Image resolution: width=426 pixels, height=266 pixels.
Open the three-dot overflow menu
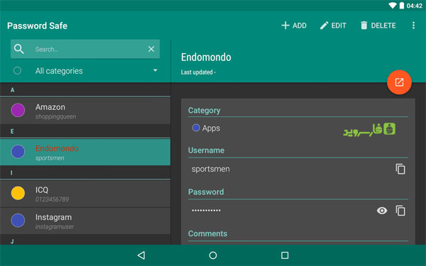[x=413, y=26]
